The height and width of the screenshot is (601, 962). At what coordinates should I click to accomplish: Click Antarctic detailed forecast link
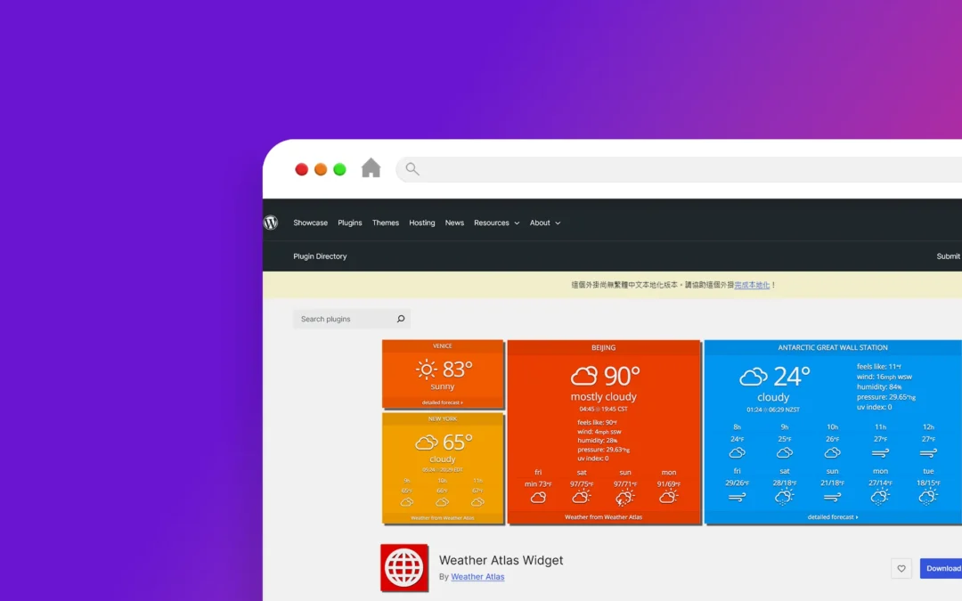click(833, 517)
